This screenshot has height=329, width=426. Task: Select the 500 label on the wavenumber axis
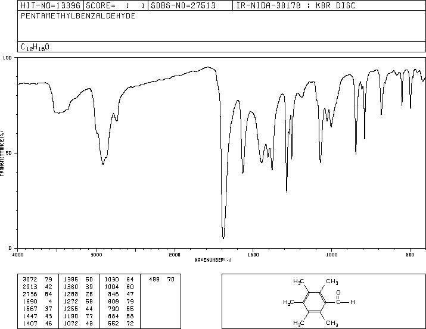pos(410,255)
